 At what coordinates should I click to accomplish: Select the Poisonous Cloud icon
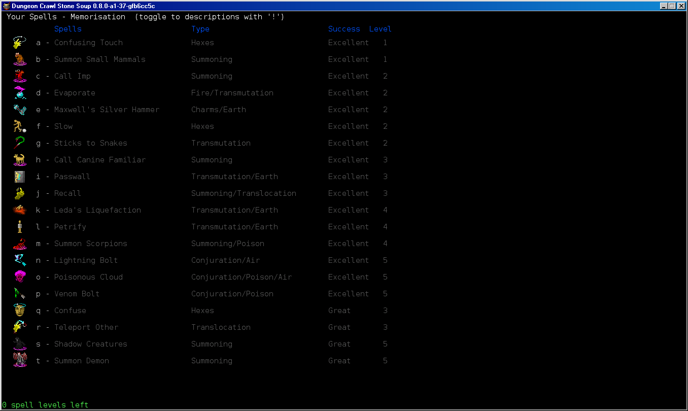point(20,277)
